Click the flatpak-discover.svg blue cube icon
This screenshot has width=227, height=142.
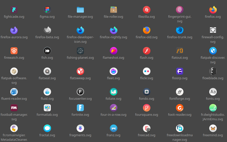[x=213, y=51]
